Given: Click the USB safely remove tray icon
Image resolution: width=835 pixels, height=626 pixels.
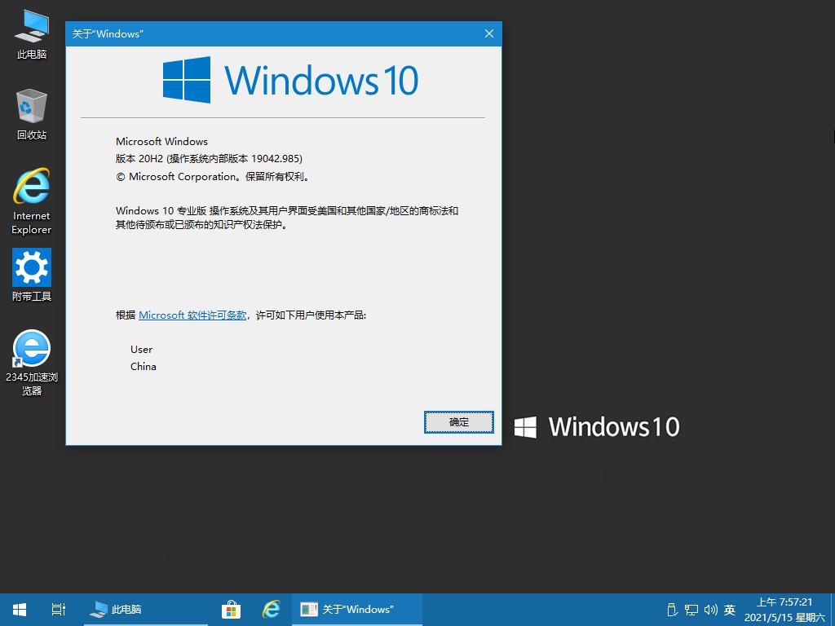Looking at the screenshot, I should pyautogui.click(x=672, y=610).
